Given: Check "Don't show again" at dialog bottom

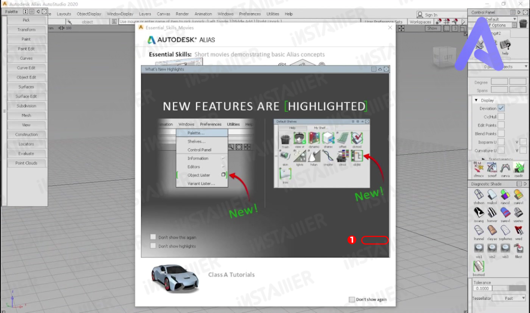Looking at the screenshot, I should 352,299.
